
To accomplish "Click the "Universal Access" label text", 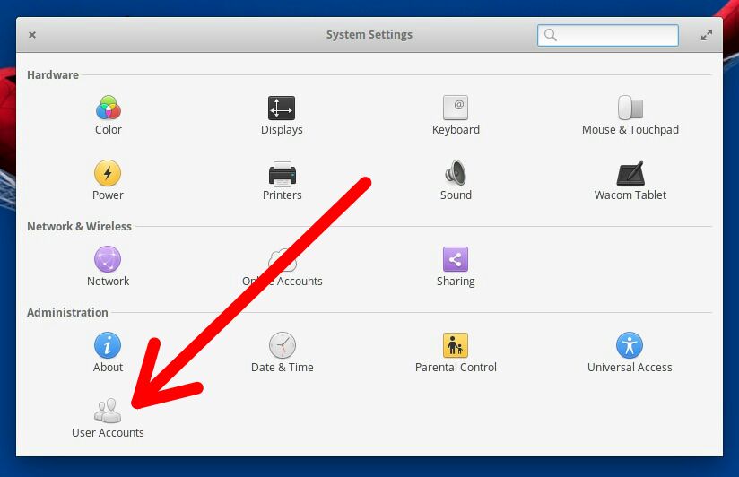I will pos(630,368).
